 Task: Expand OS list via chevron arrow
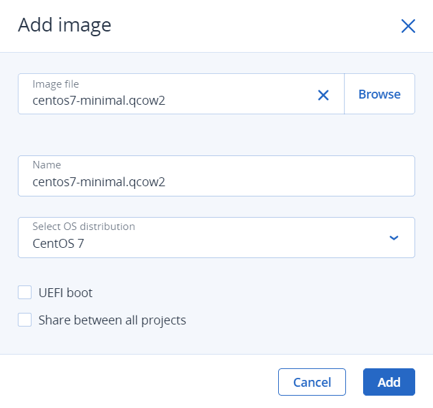point(393,238)
